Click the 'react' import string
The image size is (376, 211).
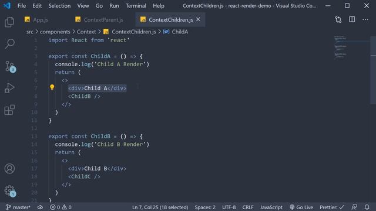119,40
